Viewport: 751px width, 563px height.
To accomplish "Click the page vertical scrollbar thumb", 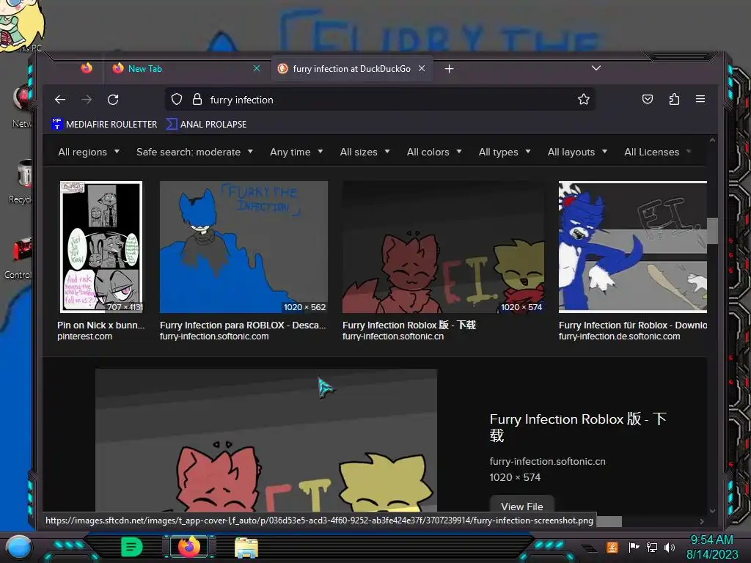I will tap(712, 231).
